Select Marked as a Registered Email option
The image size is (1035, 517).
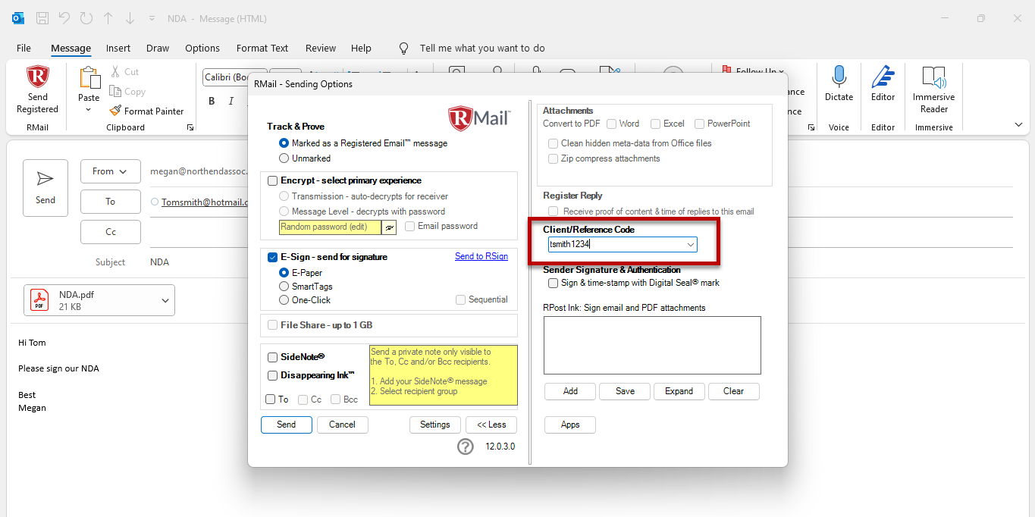(284, 143)
